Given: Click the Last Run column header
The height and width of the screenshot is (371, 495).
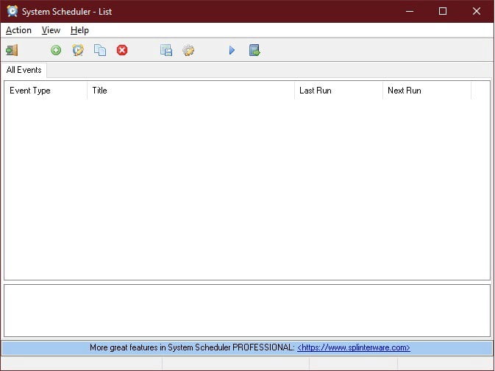Looking at the screenshot, I should tap(338, 91).
